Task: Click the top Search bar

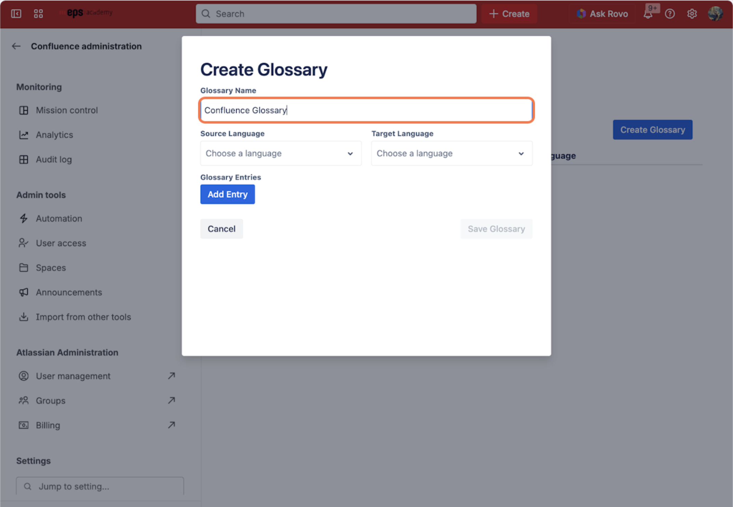Action: click(336, 14)
